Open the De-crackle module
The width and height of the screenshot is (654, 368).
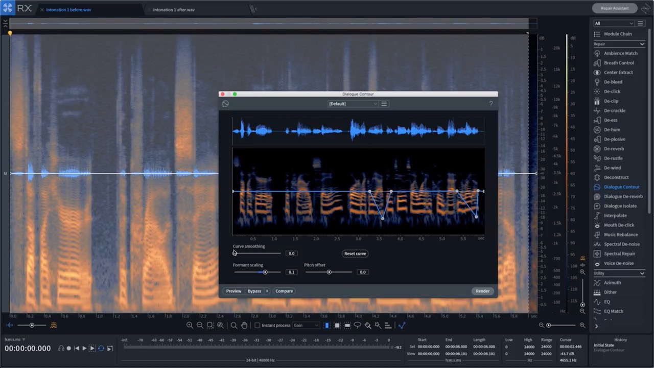(615, 110)
